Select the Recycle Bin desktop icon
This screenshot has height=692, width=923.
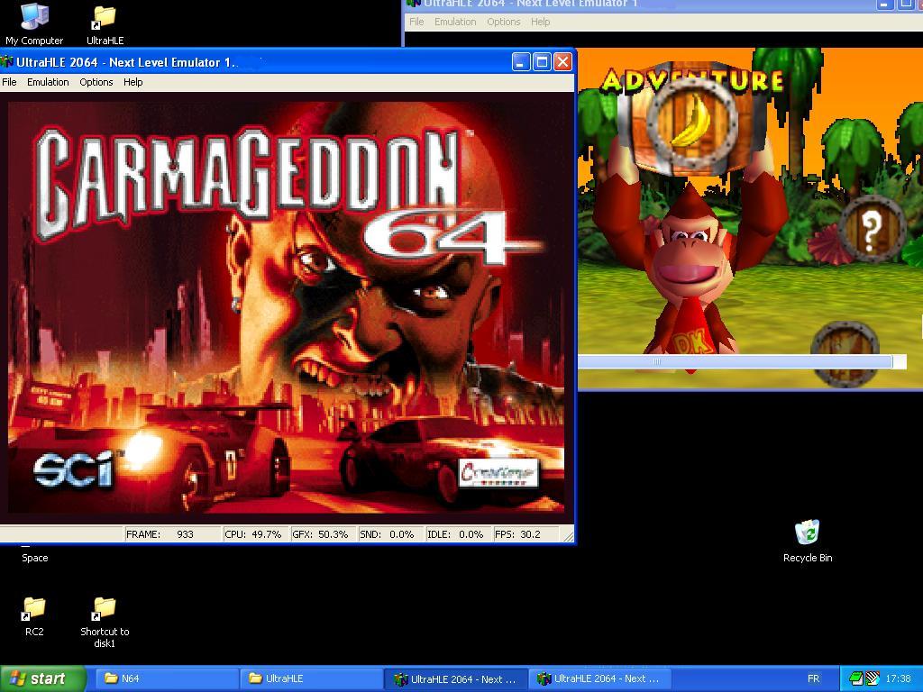pos(808,542)
